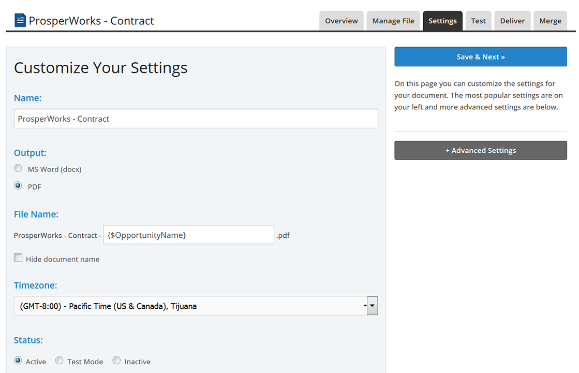This screenshot has height=373, width=579.
Task: Open the Timezone dropdown list
Action: (190, 306)
